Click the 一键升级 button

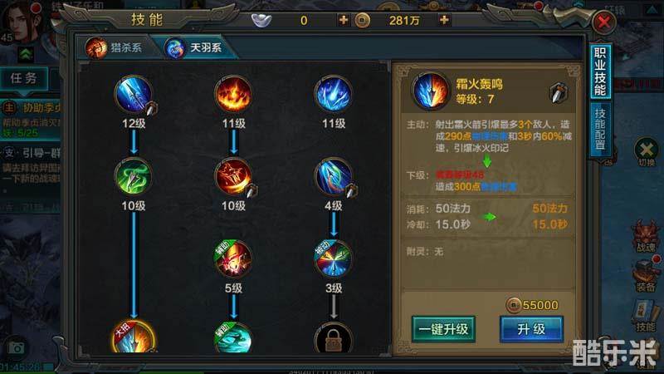coord(443,329)
